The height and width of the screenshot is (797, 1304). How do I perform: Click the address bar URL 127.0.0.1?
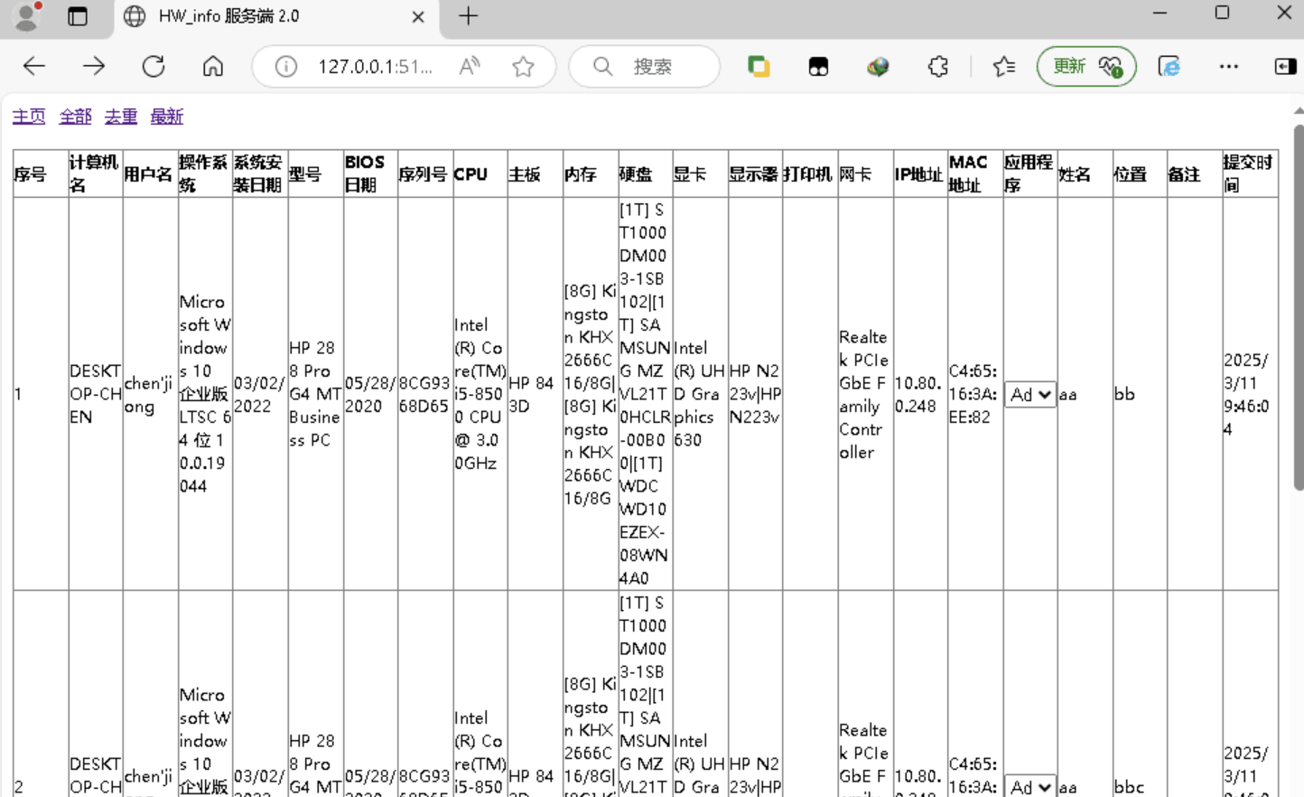375,67
